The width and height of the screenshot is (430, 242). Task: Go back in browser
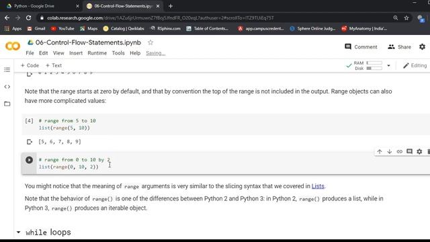point(7,18)
